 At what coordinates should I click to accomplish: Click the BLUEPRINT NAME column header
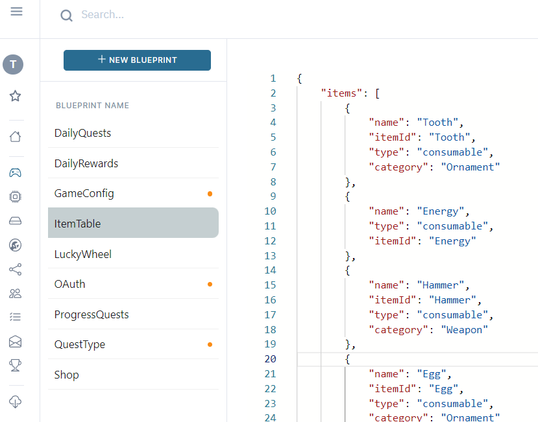coord(92,106)
